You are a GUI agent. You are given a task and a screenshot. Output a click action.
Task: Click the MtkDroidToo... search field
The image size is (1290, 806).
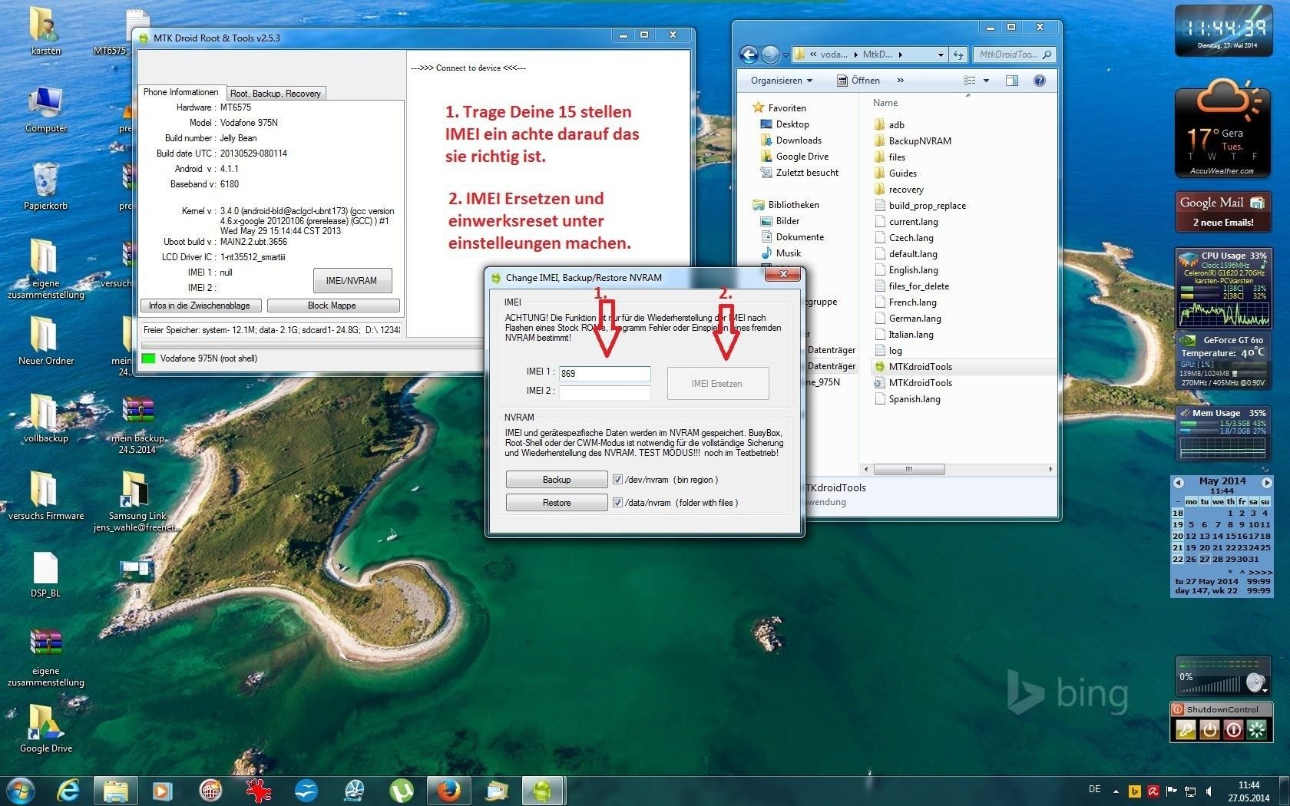[x=1014, y=55]
